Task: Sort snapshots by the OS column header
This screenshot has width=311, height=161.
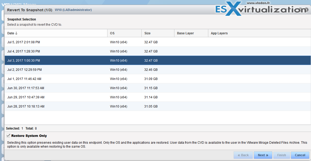Action: (x=124, y=33)
